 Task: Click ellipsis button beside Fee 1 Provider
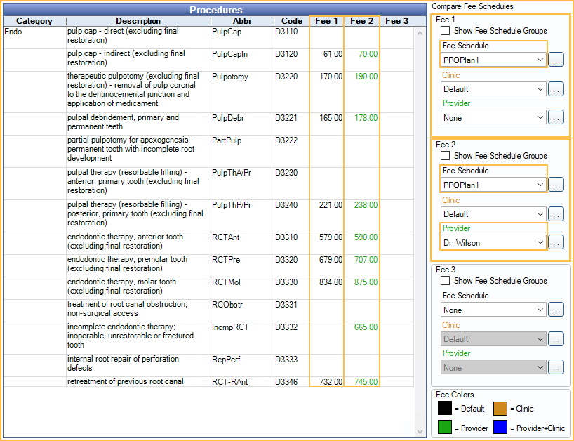[556, 118]
